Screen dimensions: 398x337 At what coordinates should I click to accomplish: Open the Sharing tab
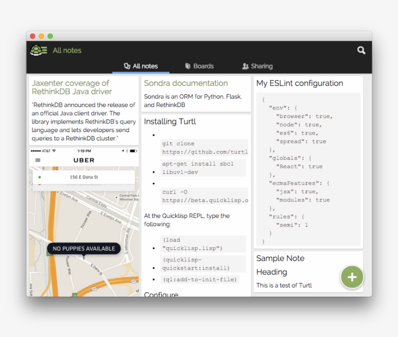[x=257, y=66]
